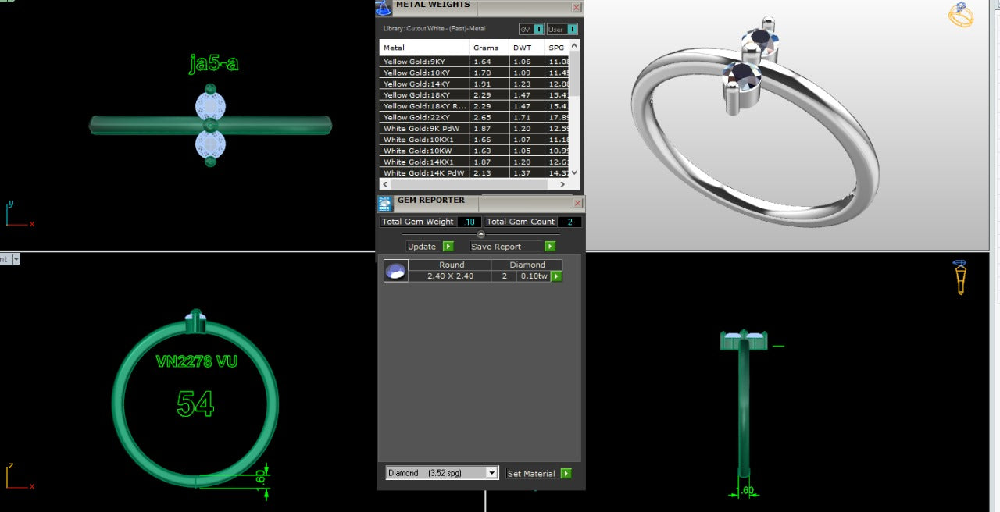Click the VN2278 VU text inside the ring
Image resolution: width=1000 pixels, height=512 pixels.
pos(196,361)
